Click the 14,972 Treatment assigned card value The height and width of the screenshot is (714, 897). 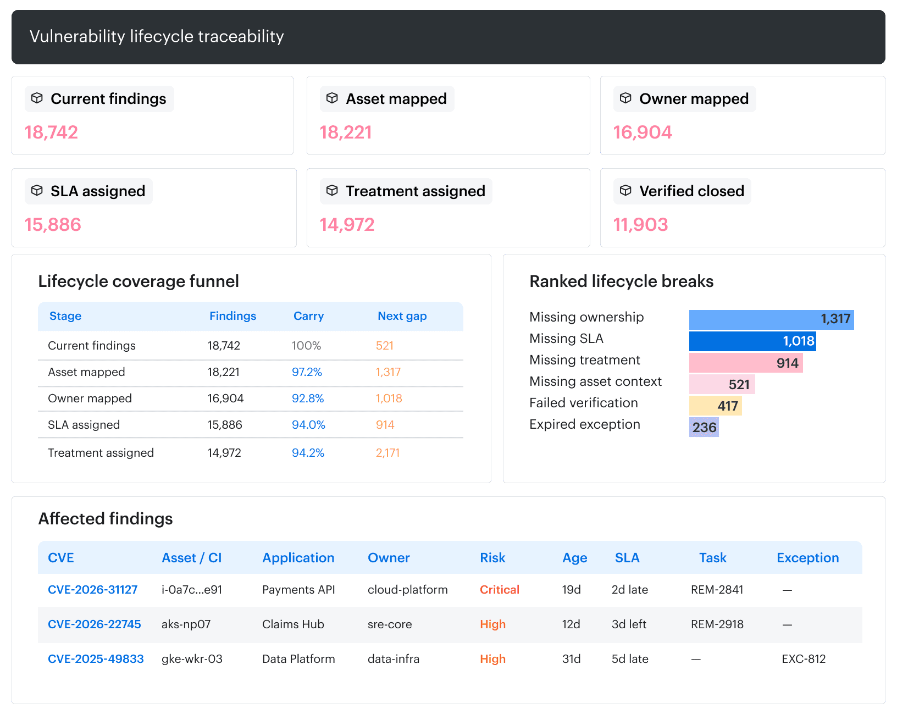click(x=347, y=225)
